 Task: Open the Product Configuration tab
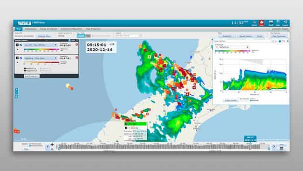pos(71,29)
